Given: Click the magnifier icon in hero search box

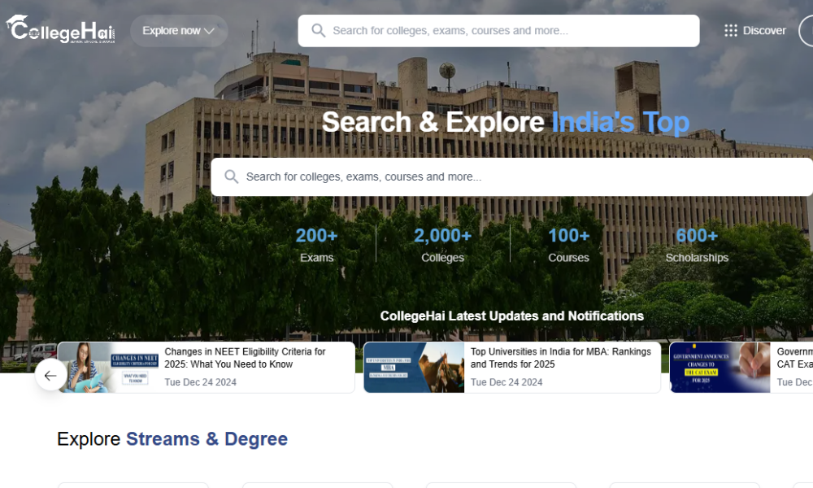Looking at the screenshot, I should click(x=231, y=176).
